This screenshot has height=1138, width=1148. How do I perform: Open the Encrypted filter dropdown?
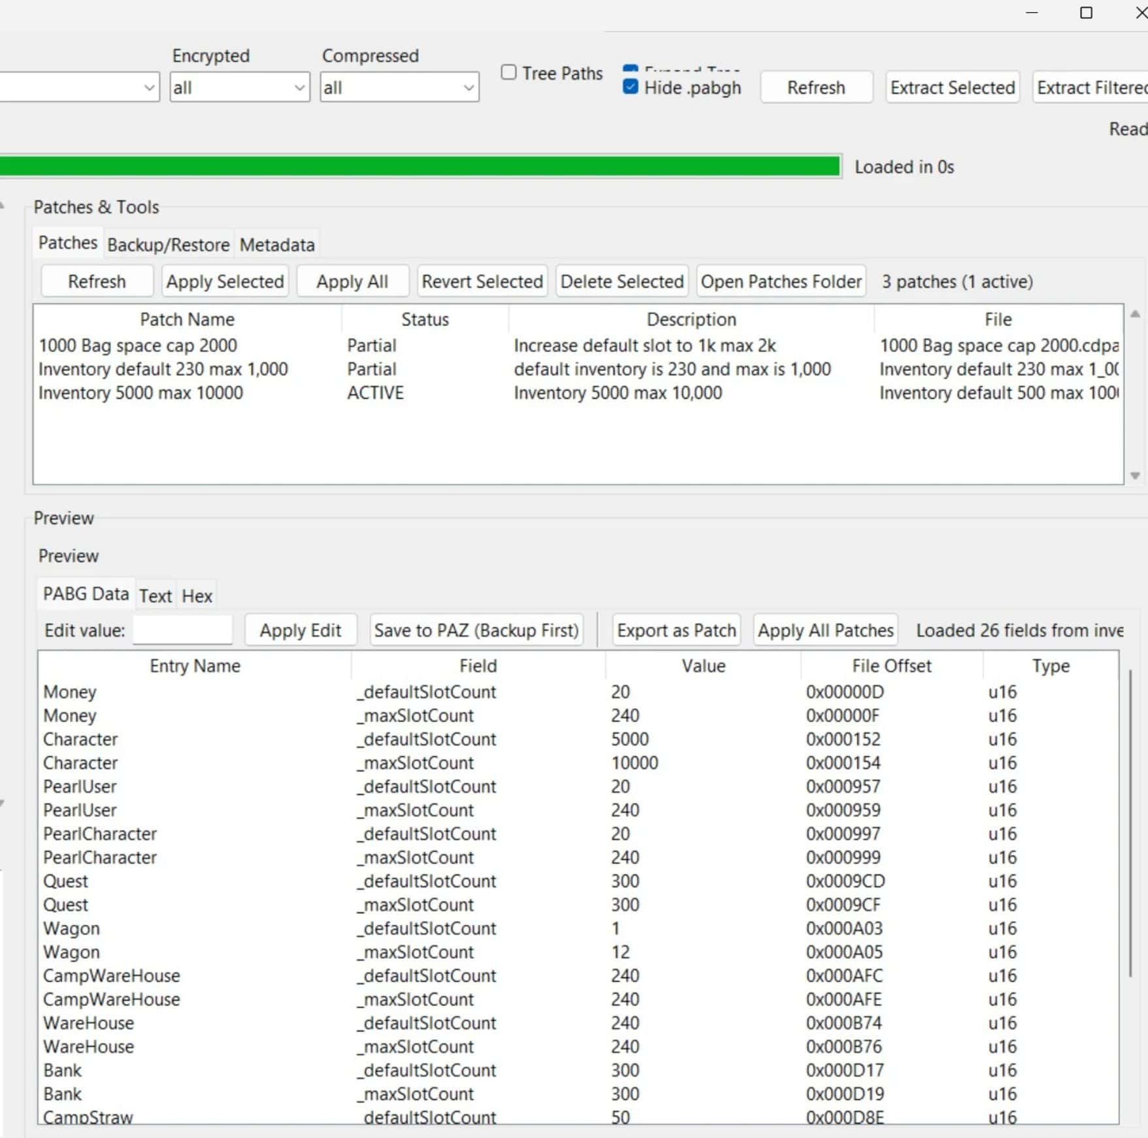(x=239, y=88)
